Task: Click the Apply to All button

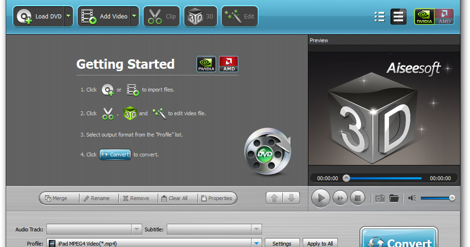Action: pos(320,243)
